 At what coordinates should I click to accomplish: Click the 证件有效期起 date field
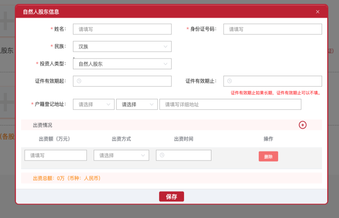(122, 81)
